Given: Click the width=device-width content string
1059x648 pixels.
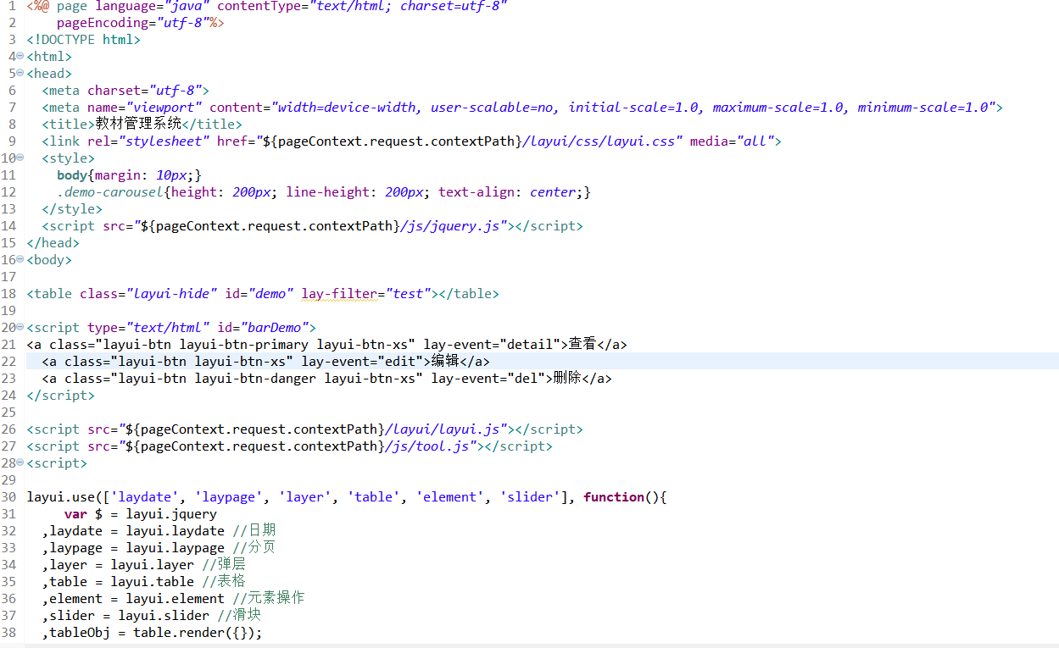Looking at the screenshot, I should coord(348,108).
